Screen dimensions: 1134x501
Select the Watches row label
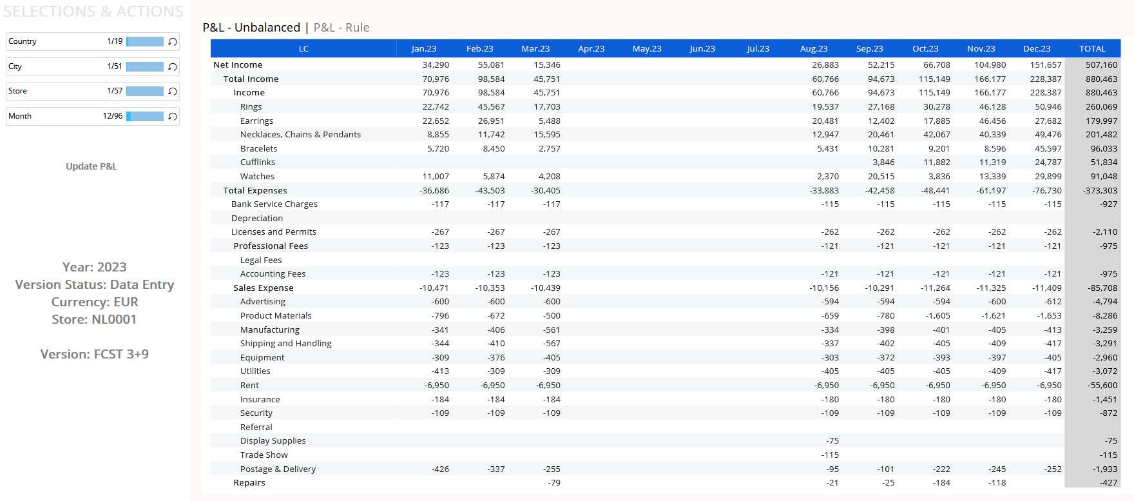point(257,177)
